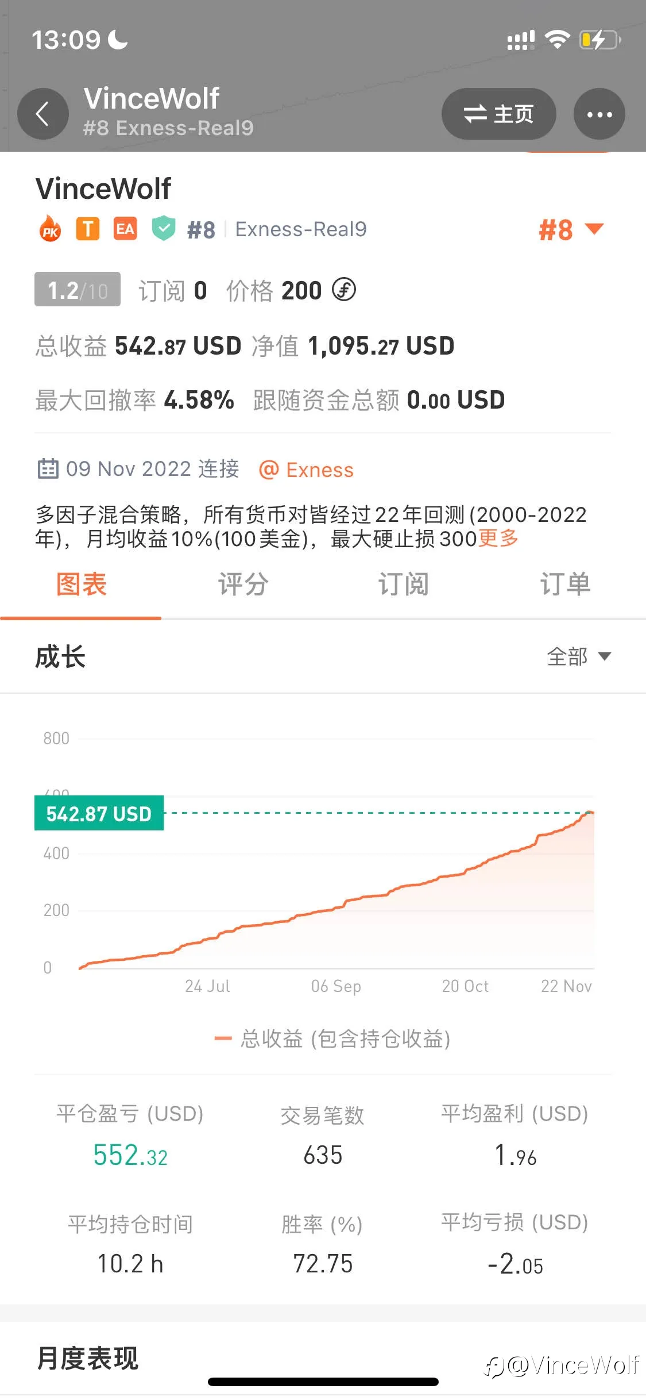Tap the PK flame badge icon
The image size is (646, 1400).
[51, 229]
